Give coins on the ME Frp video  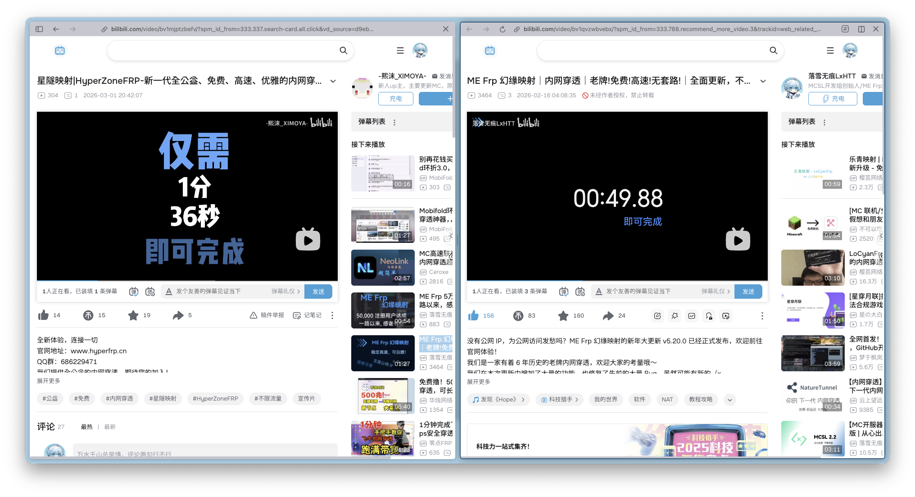[518, 316]
